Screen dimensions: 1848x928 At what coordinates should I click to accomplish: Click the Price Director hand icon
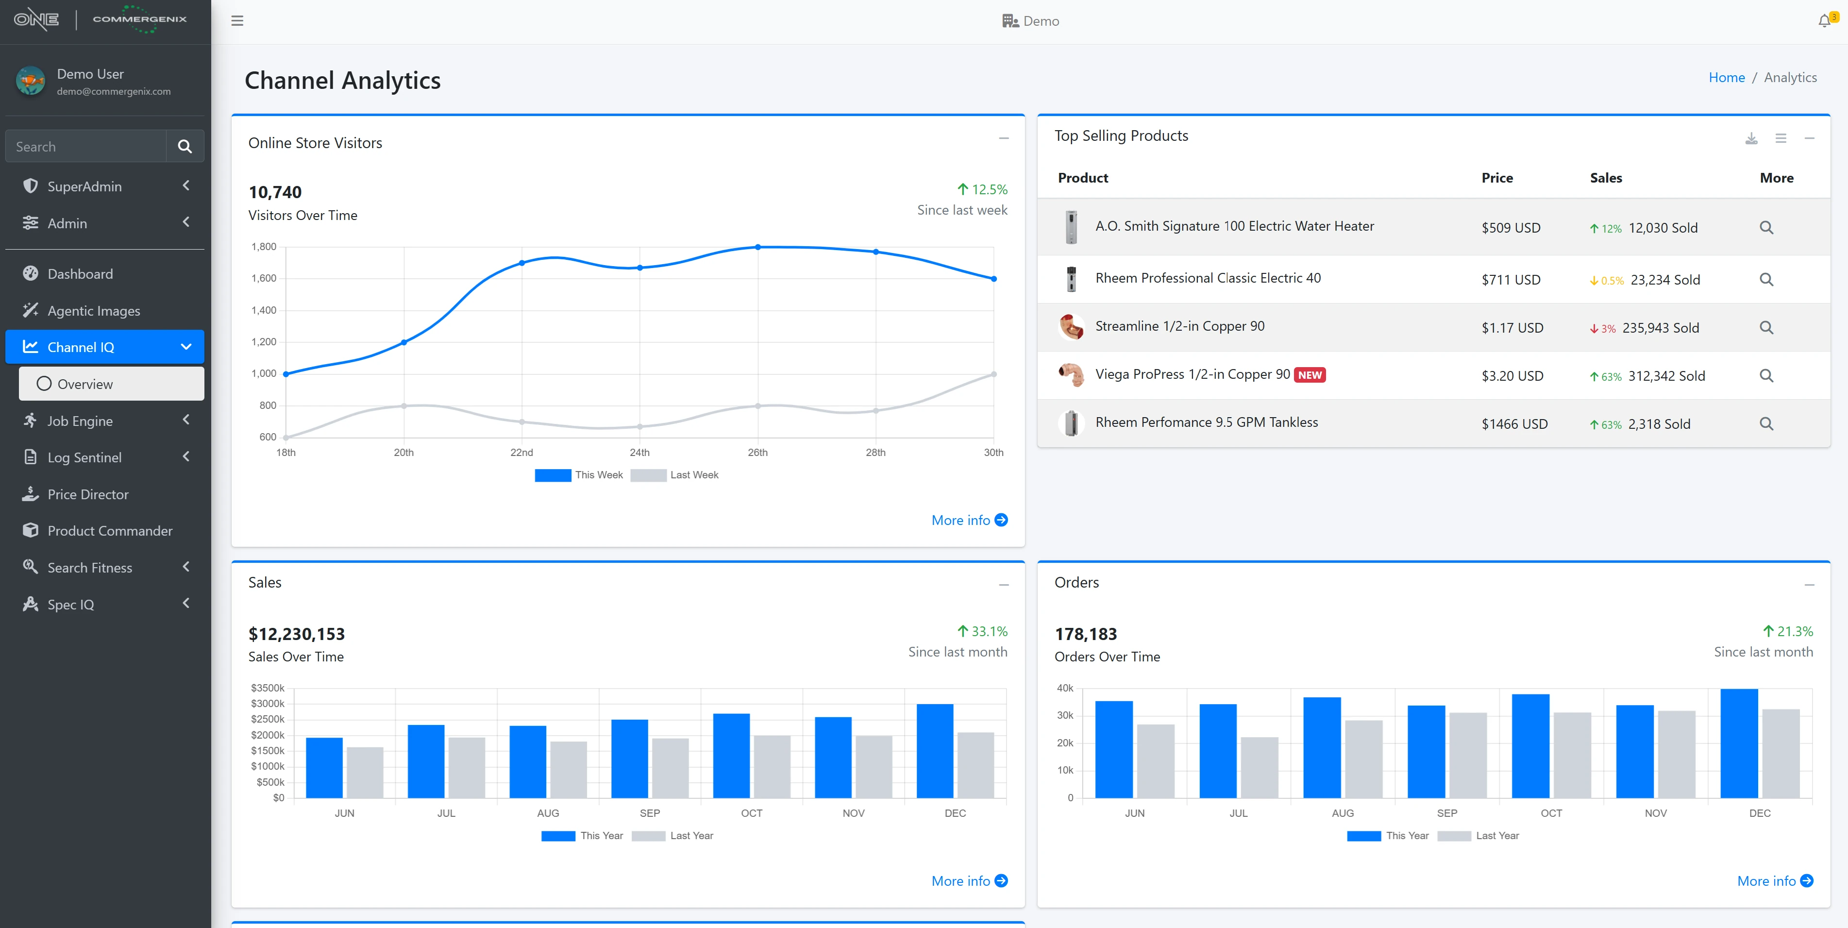tap(30, 494)
